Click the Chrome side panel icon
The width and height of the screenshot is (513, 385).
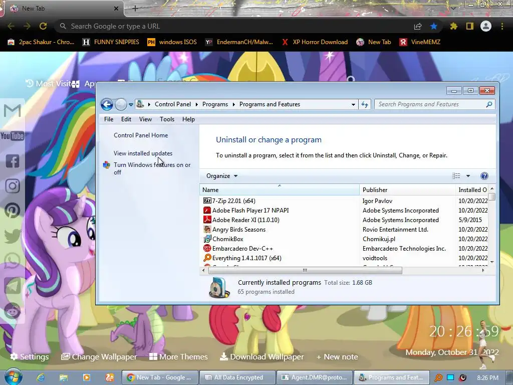470,26
